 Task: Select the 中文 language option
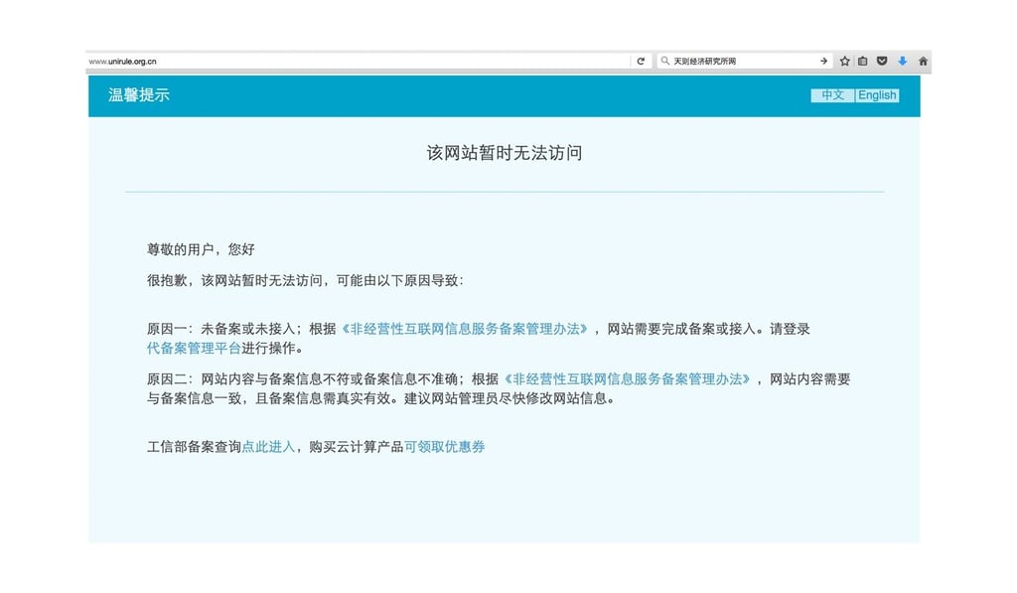point(832,94)
